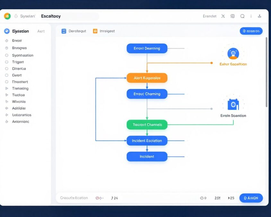271x217 pixels.
Task: Expand the Tienating sidebar section
Action: [x=7, y=88]
